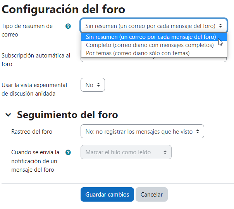Click help icon beside Tipo de resumen de correo
234x209 pixels.
(68, 26)
